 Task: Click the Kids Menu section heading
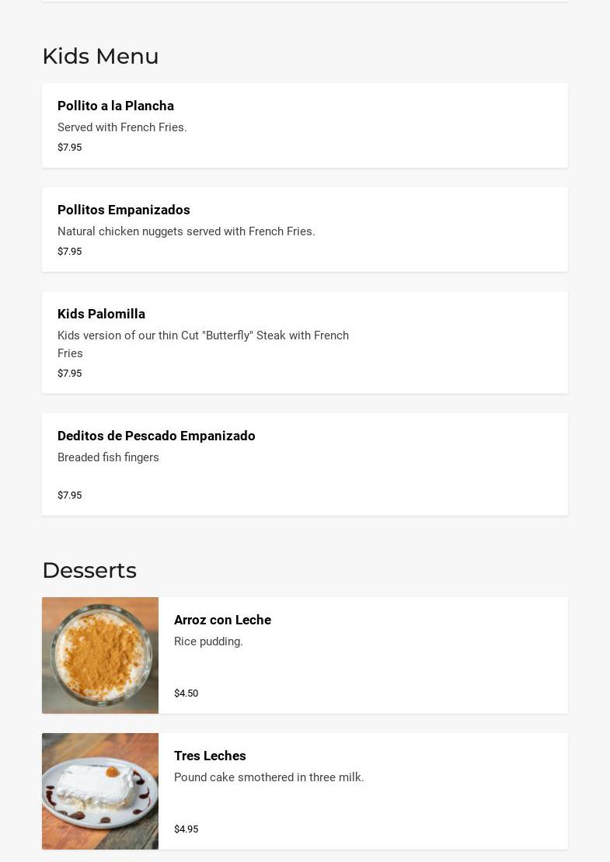coord(100,56)
